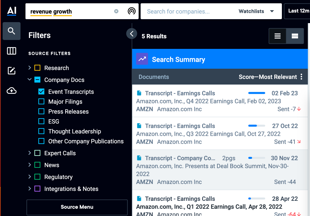Screen dimensions: 310x216
Task: Click the cloud upload icon
Action: (12, 90)
